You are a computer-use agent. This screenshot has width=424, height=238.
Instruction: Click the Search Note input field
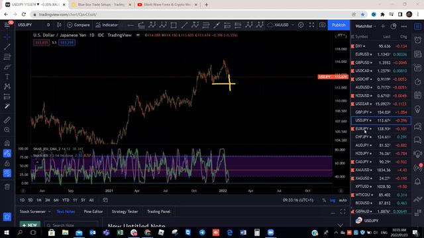[x=71, y=225]
